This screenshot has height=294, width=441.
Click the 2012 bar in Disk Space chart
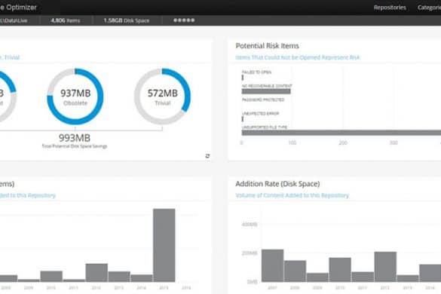pos(385,267)
